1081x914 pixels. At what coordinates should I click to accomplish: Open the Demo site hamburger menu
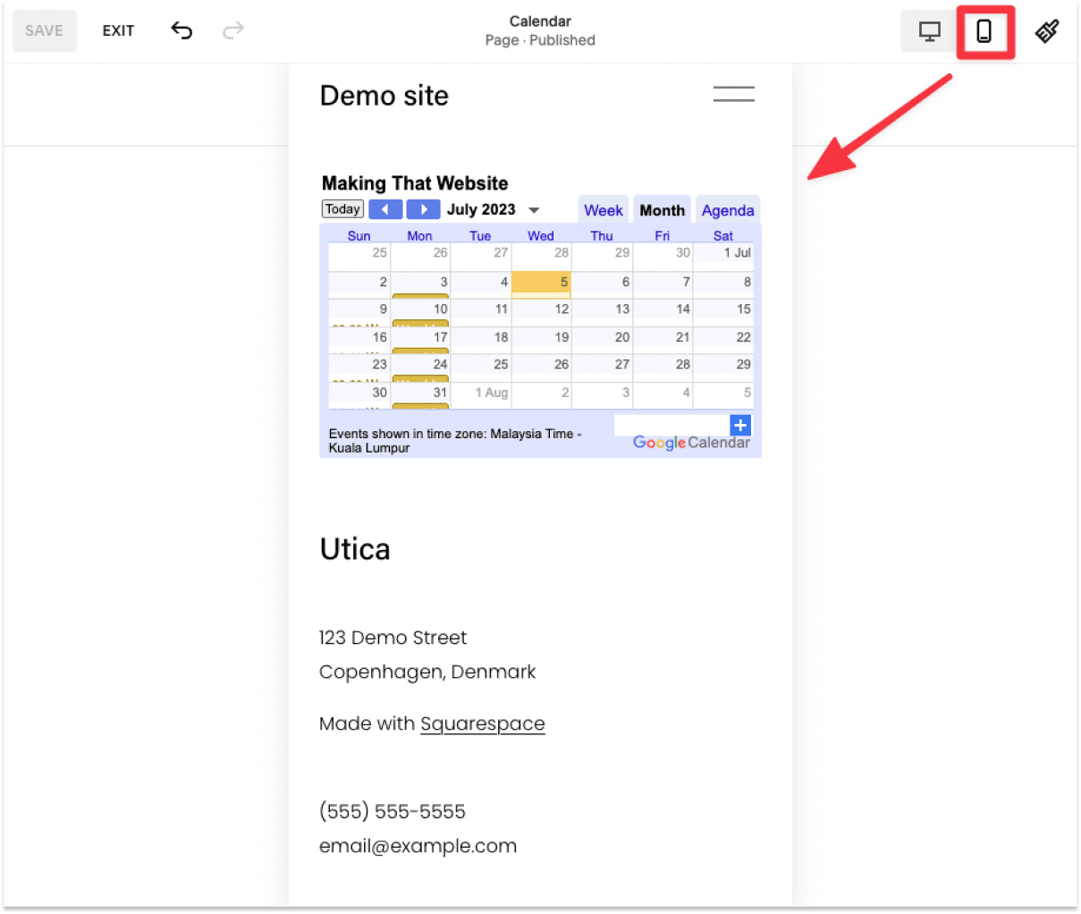click(733, 93)
